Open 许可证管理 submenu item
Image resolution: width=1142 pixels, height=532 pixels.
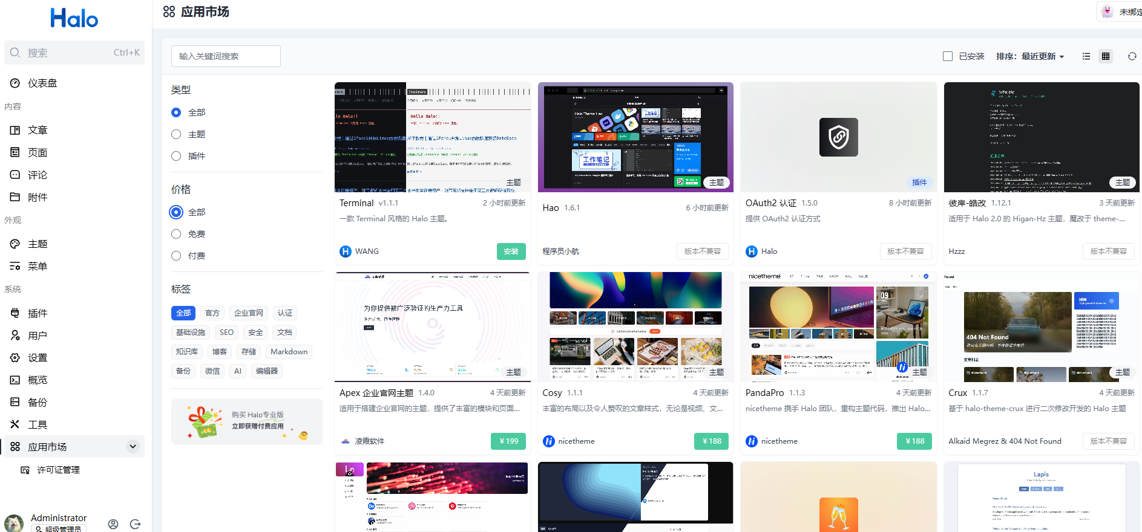coord(74,470)
